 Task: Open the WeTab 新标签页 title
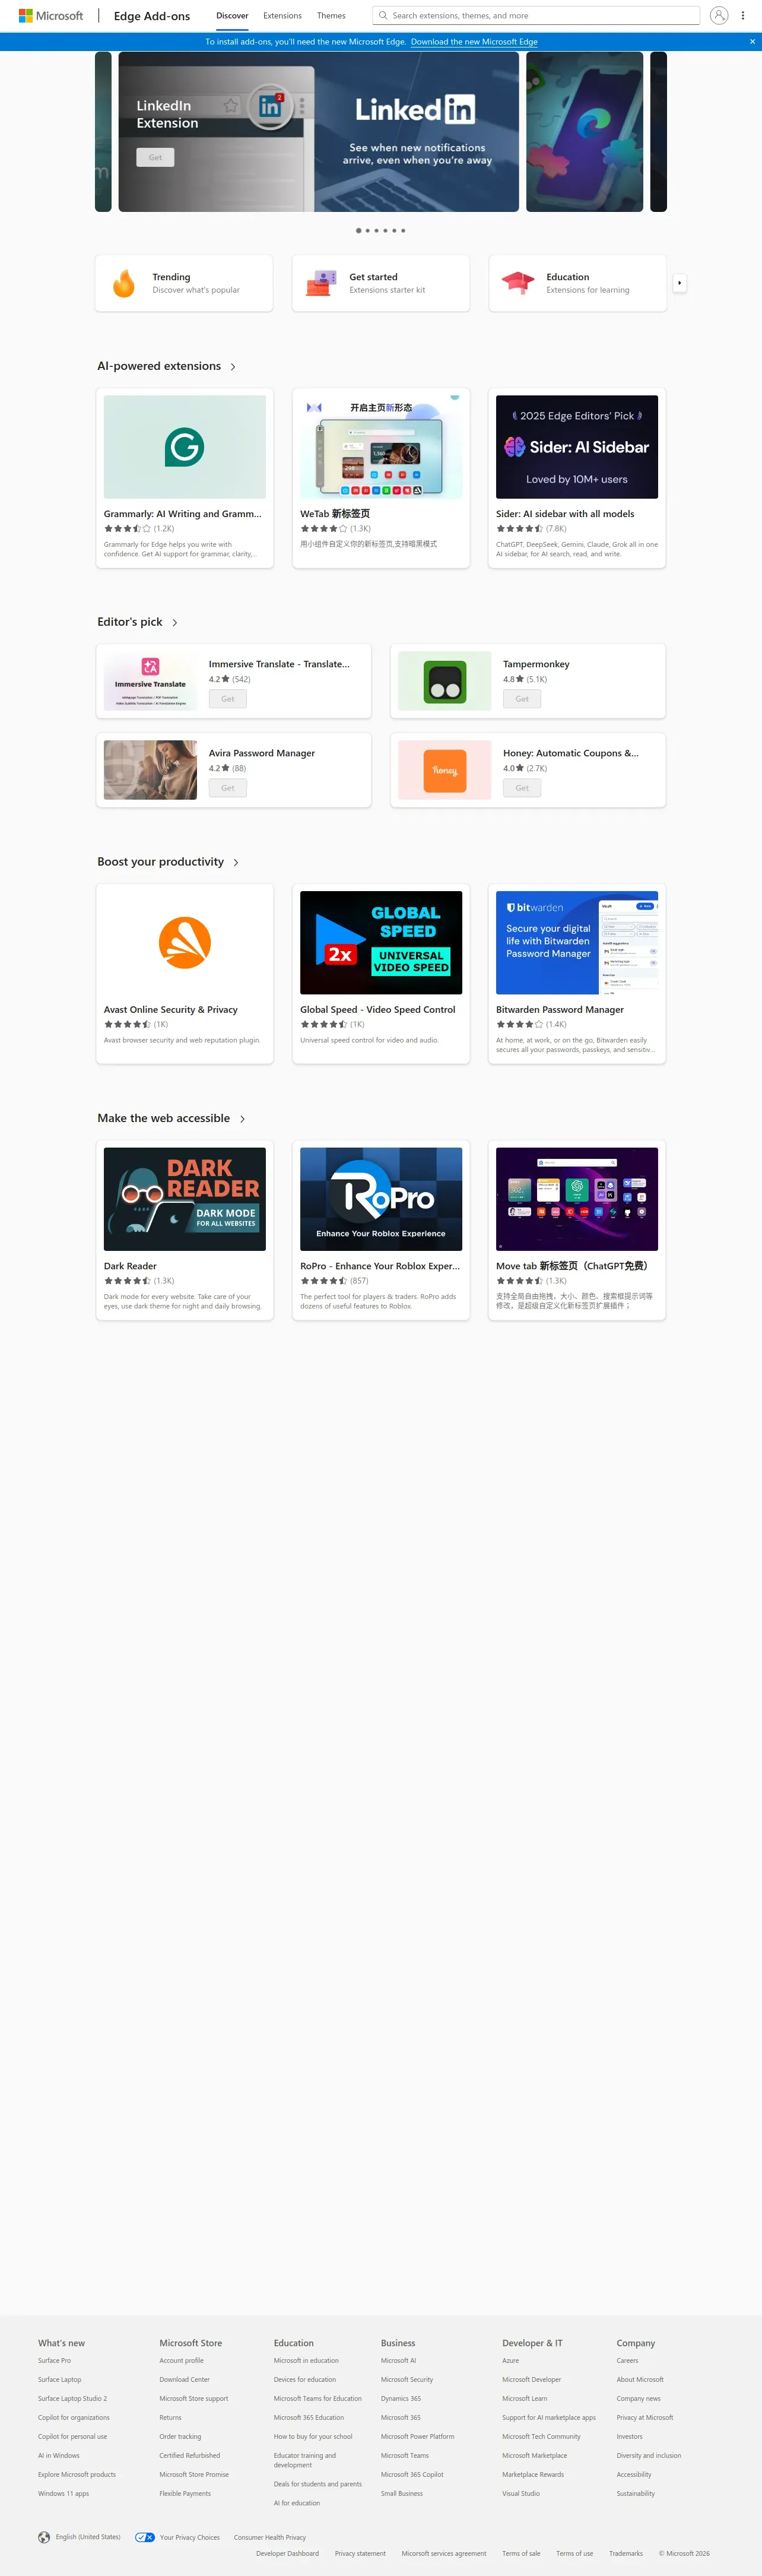(x=335, y=514)
